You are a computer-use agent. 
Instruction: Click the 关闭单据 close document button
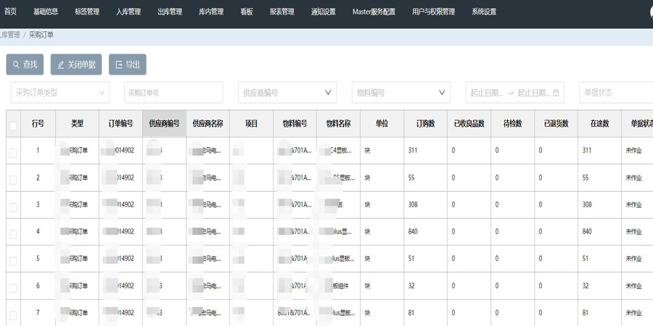(x=75, y=64)
